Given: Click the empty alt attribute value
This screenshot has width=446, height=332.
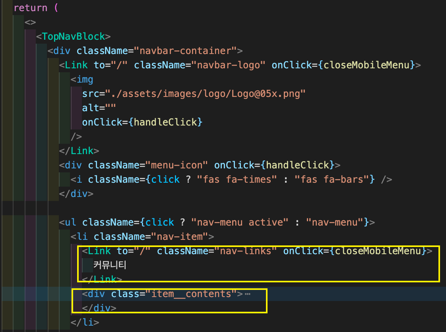Looking at the screenshot, I should pyautogui.click(x=111, y=108).
